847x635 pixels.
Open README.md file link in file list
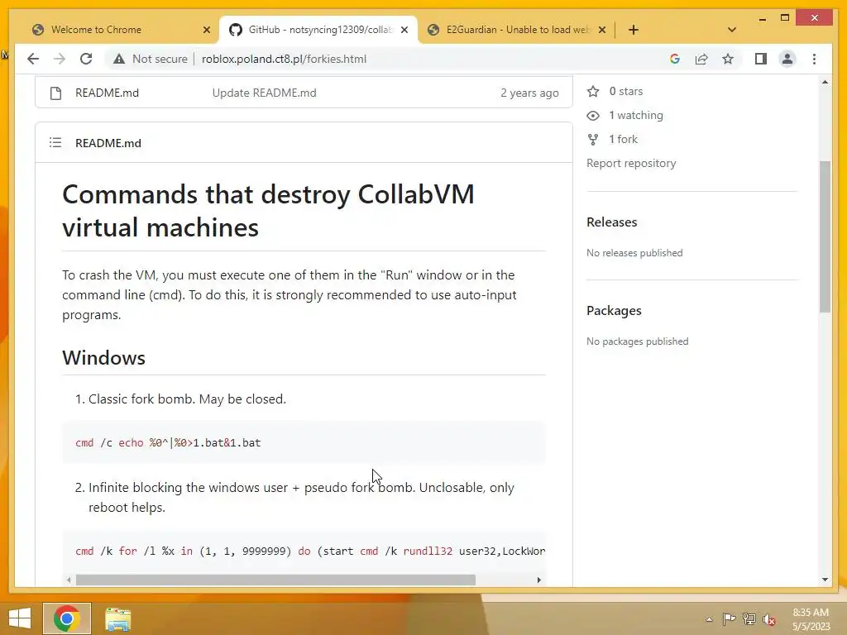107,93
